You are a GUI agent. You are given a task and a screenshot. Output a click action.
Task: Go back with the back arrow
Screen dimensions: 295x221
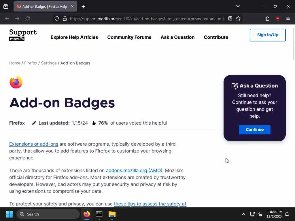7,18
